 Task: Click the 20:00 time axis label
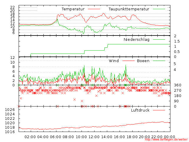(x=144, y=137)
